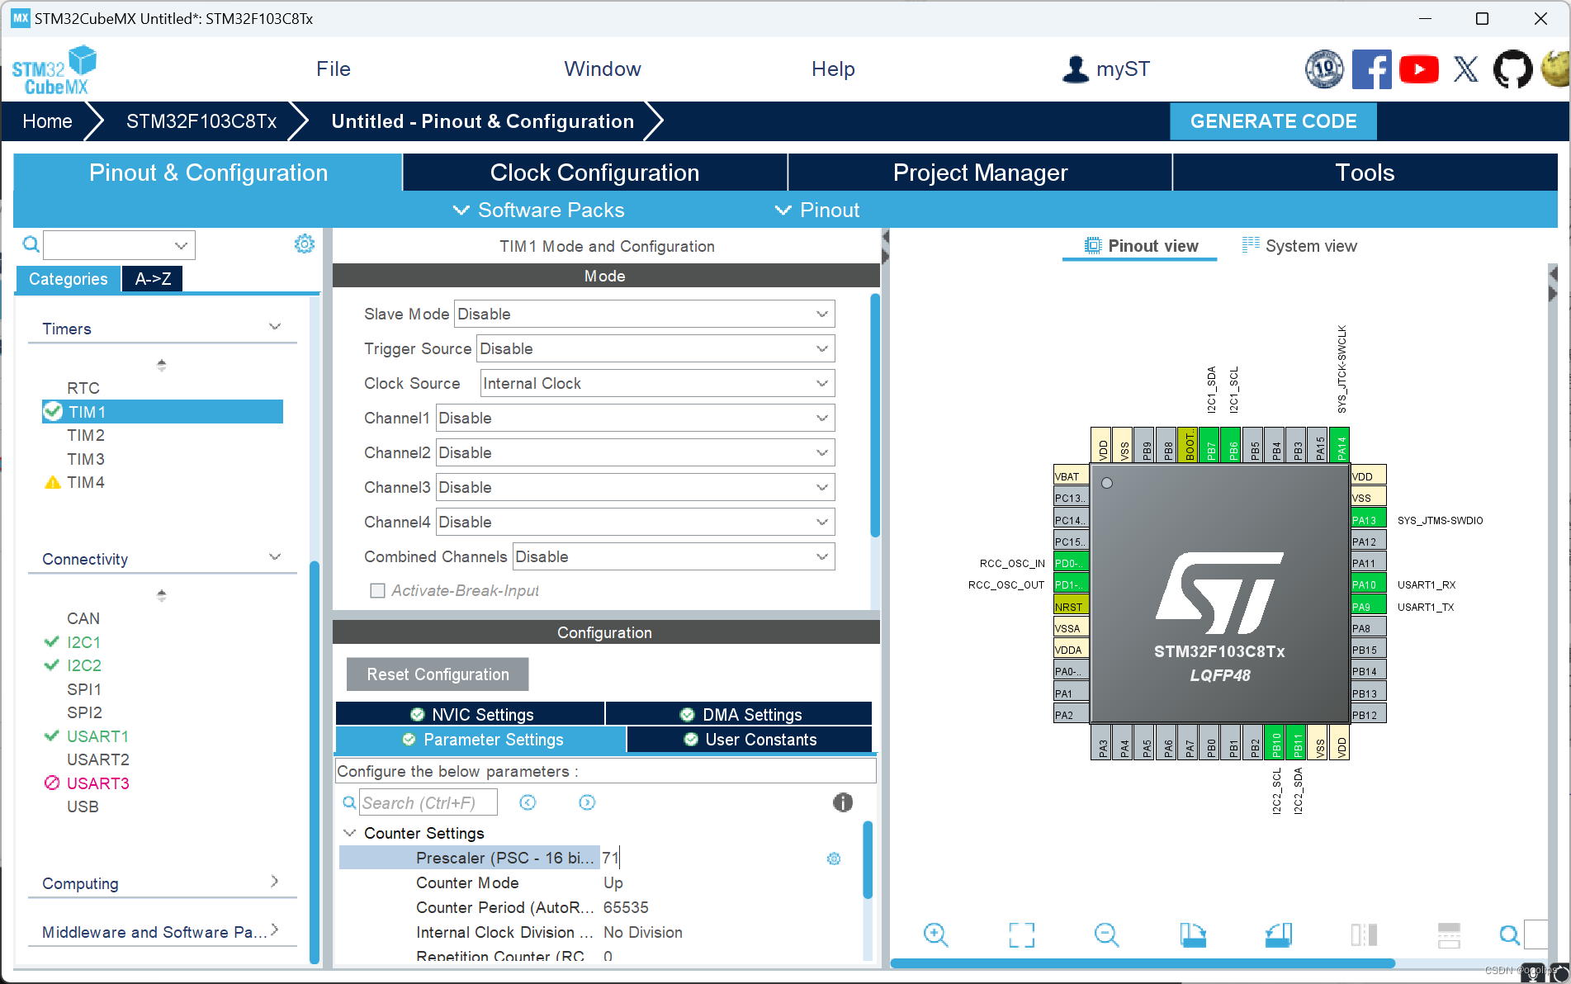
Task: Click the Mode panel vertical scrollbar
Action: [875, 415]
